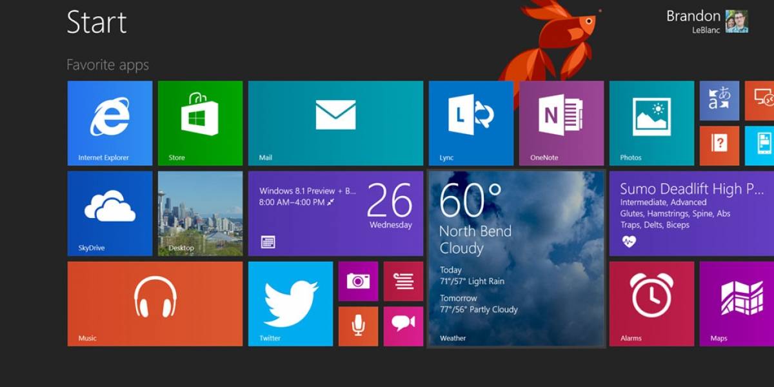774x387 pixels.
Task: Open the Sumo Deadlift fitness tile
Action: pos(691,213)
